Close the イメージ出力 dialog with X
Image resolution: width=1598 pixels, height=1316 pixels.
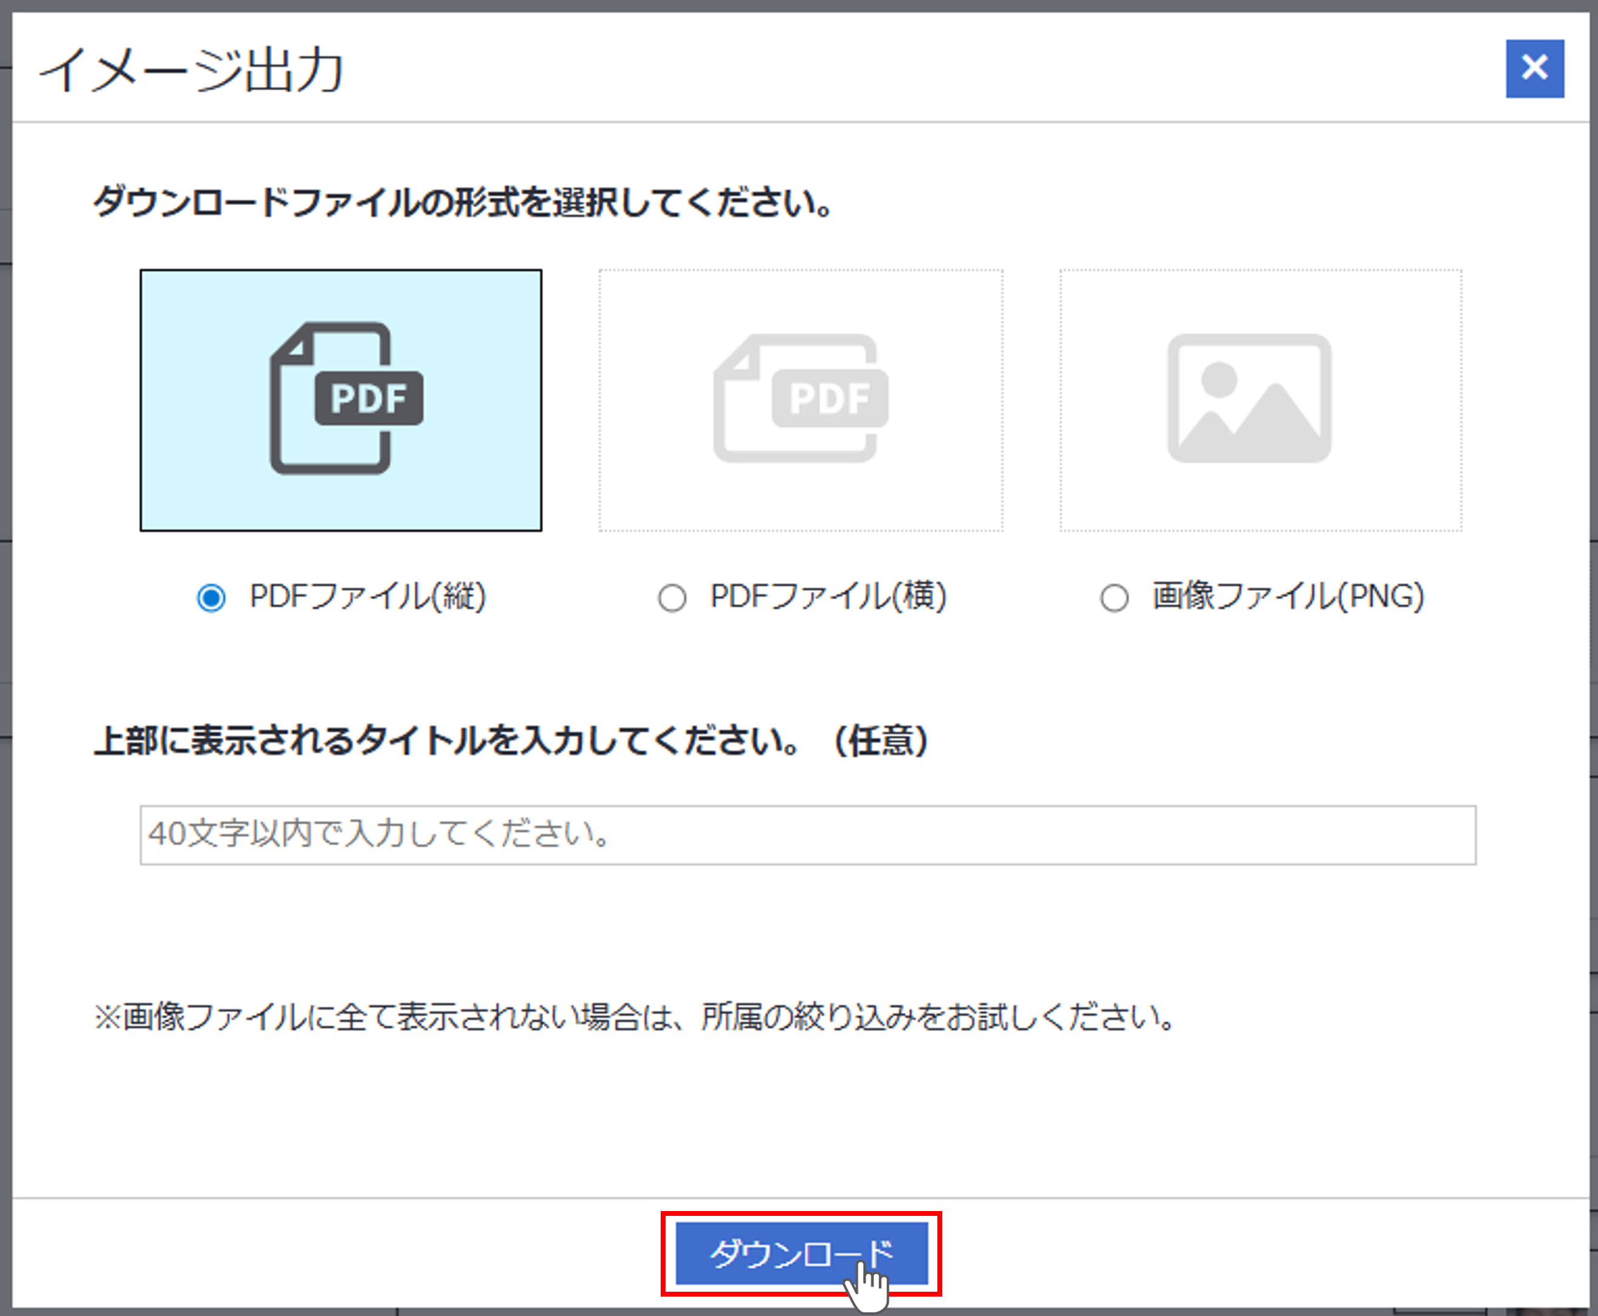pos(1534,68)
